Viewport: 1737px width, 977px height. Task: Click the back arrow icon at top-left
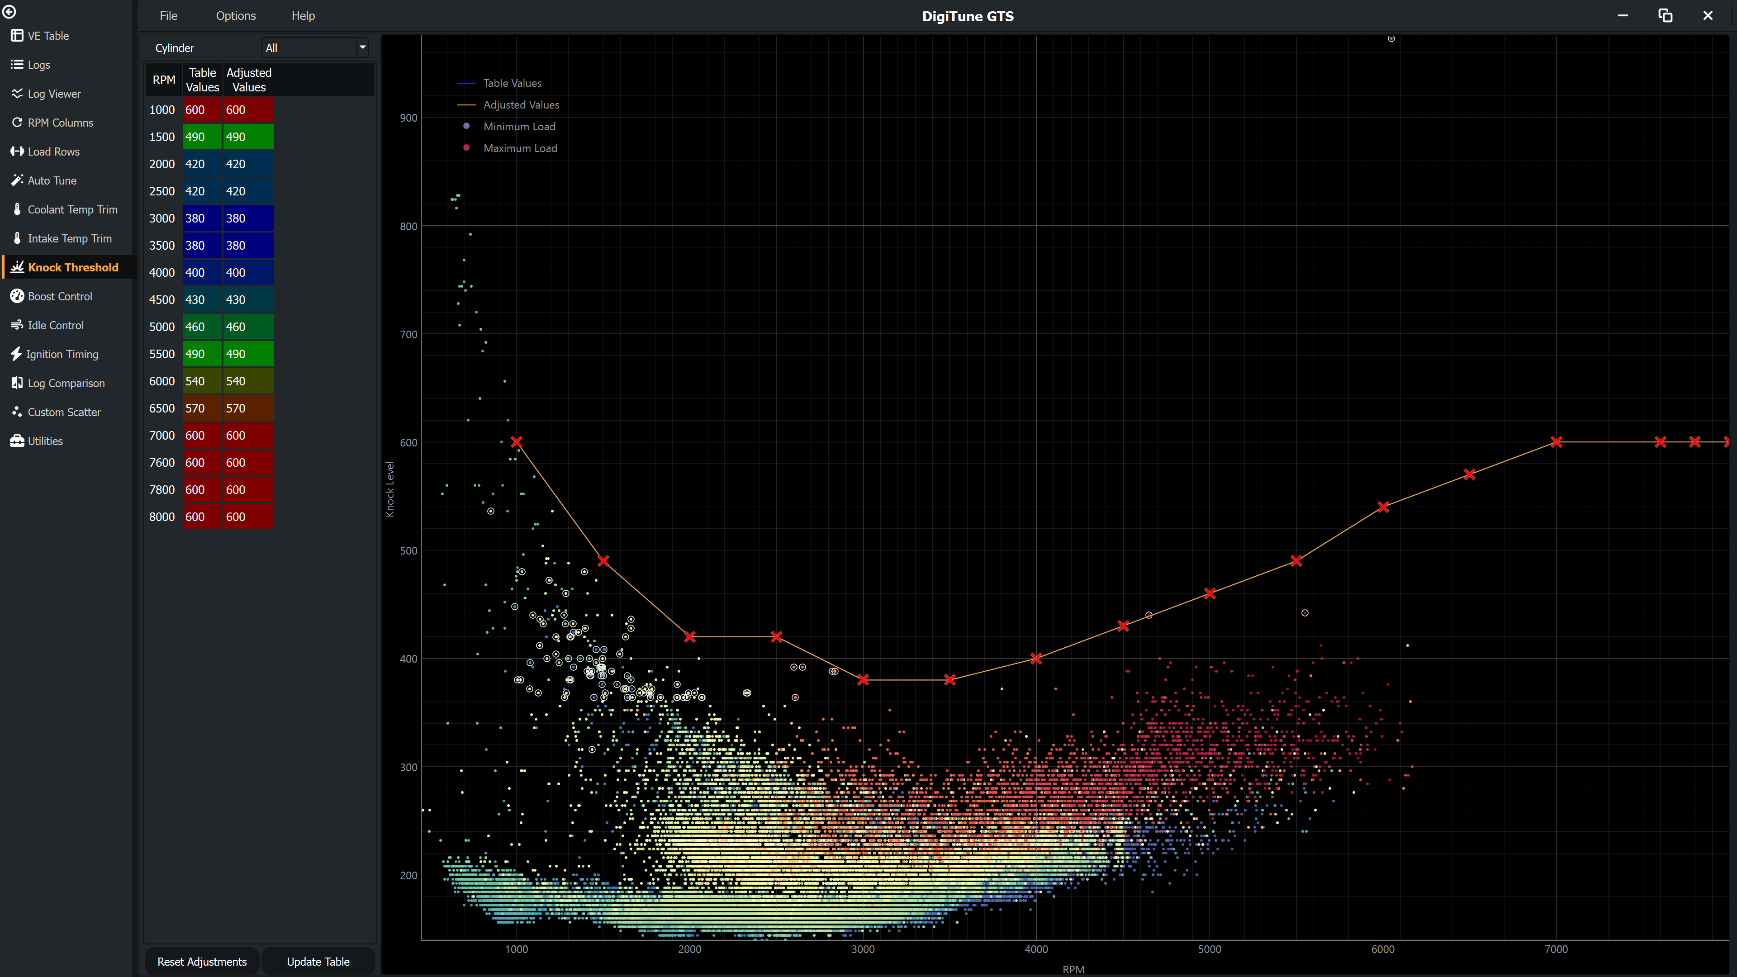tap(9, 11)
